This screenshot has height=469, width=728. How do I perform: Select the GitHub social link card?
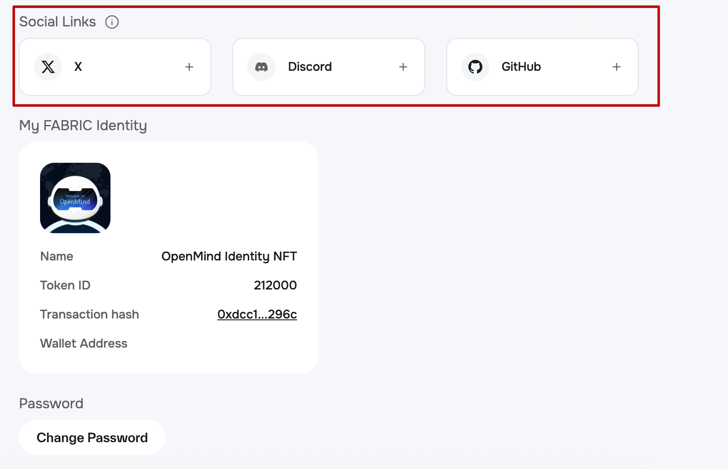coord(542,66)
